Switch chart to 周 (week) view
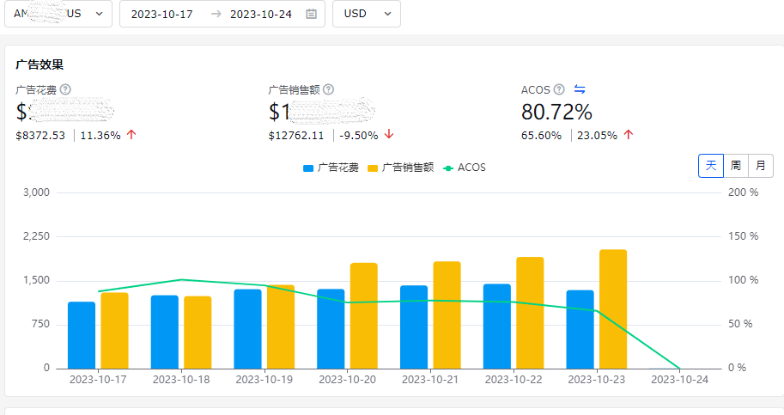 (x=736, y=166)
